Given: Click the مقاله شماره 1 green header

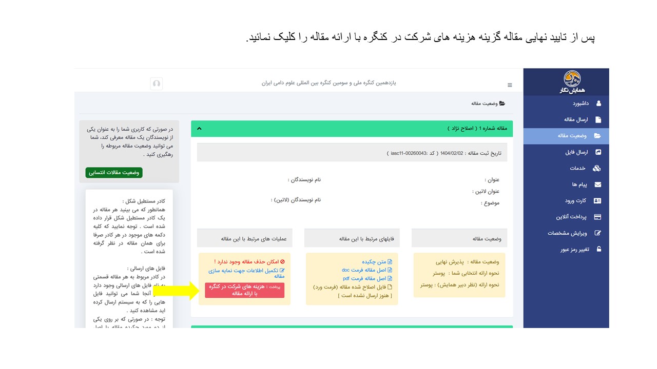Looking at the screenshot, I should tap(352, 129).
